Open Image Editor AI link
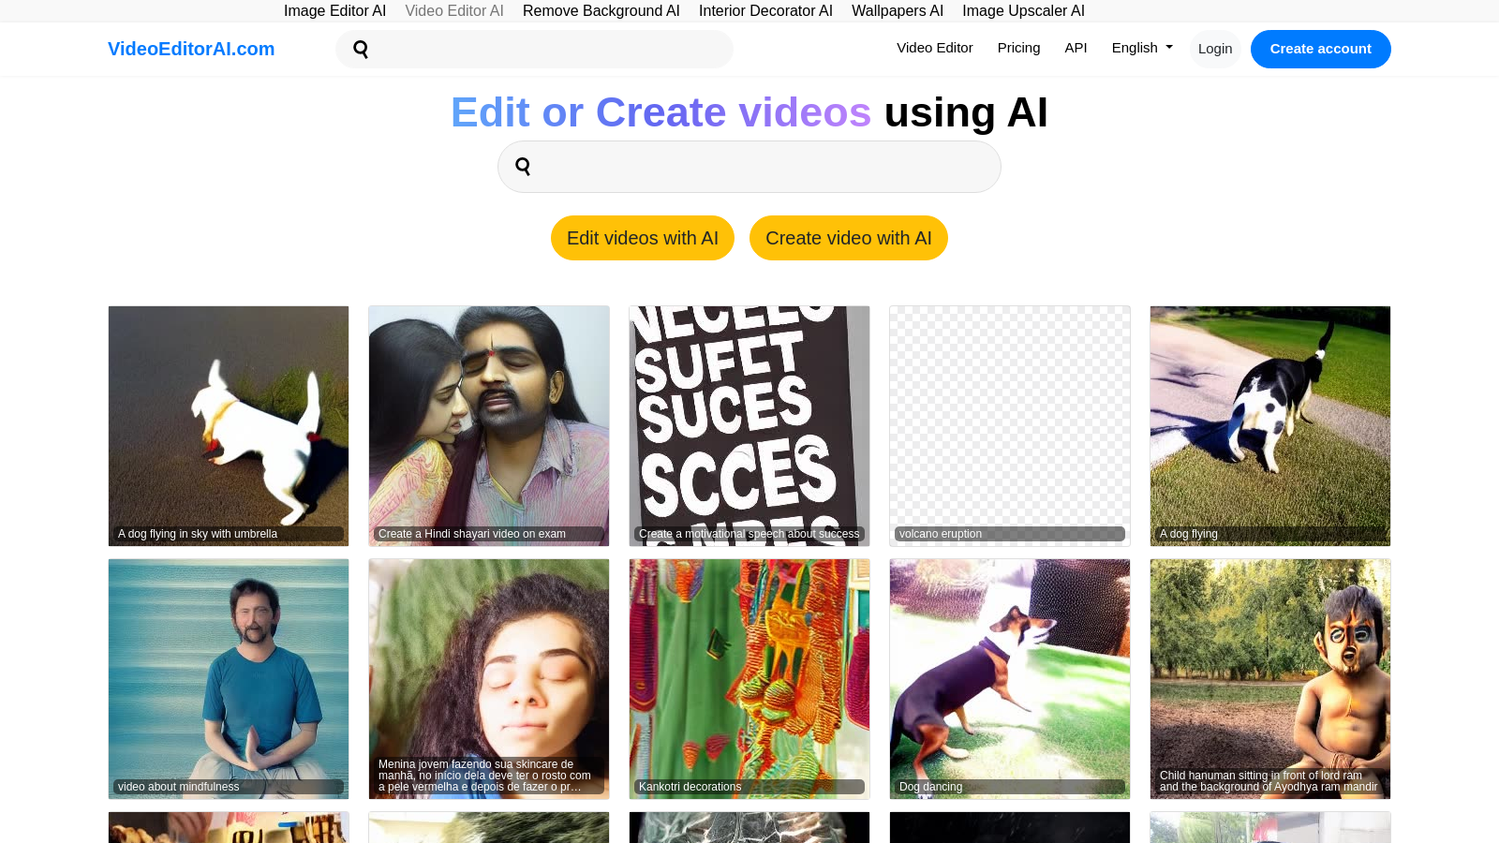Screen dimensions: 1499x843 (x=334, y=10)
